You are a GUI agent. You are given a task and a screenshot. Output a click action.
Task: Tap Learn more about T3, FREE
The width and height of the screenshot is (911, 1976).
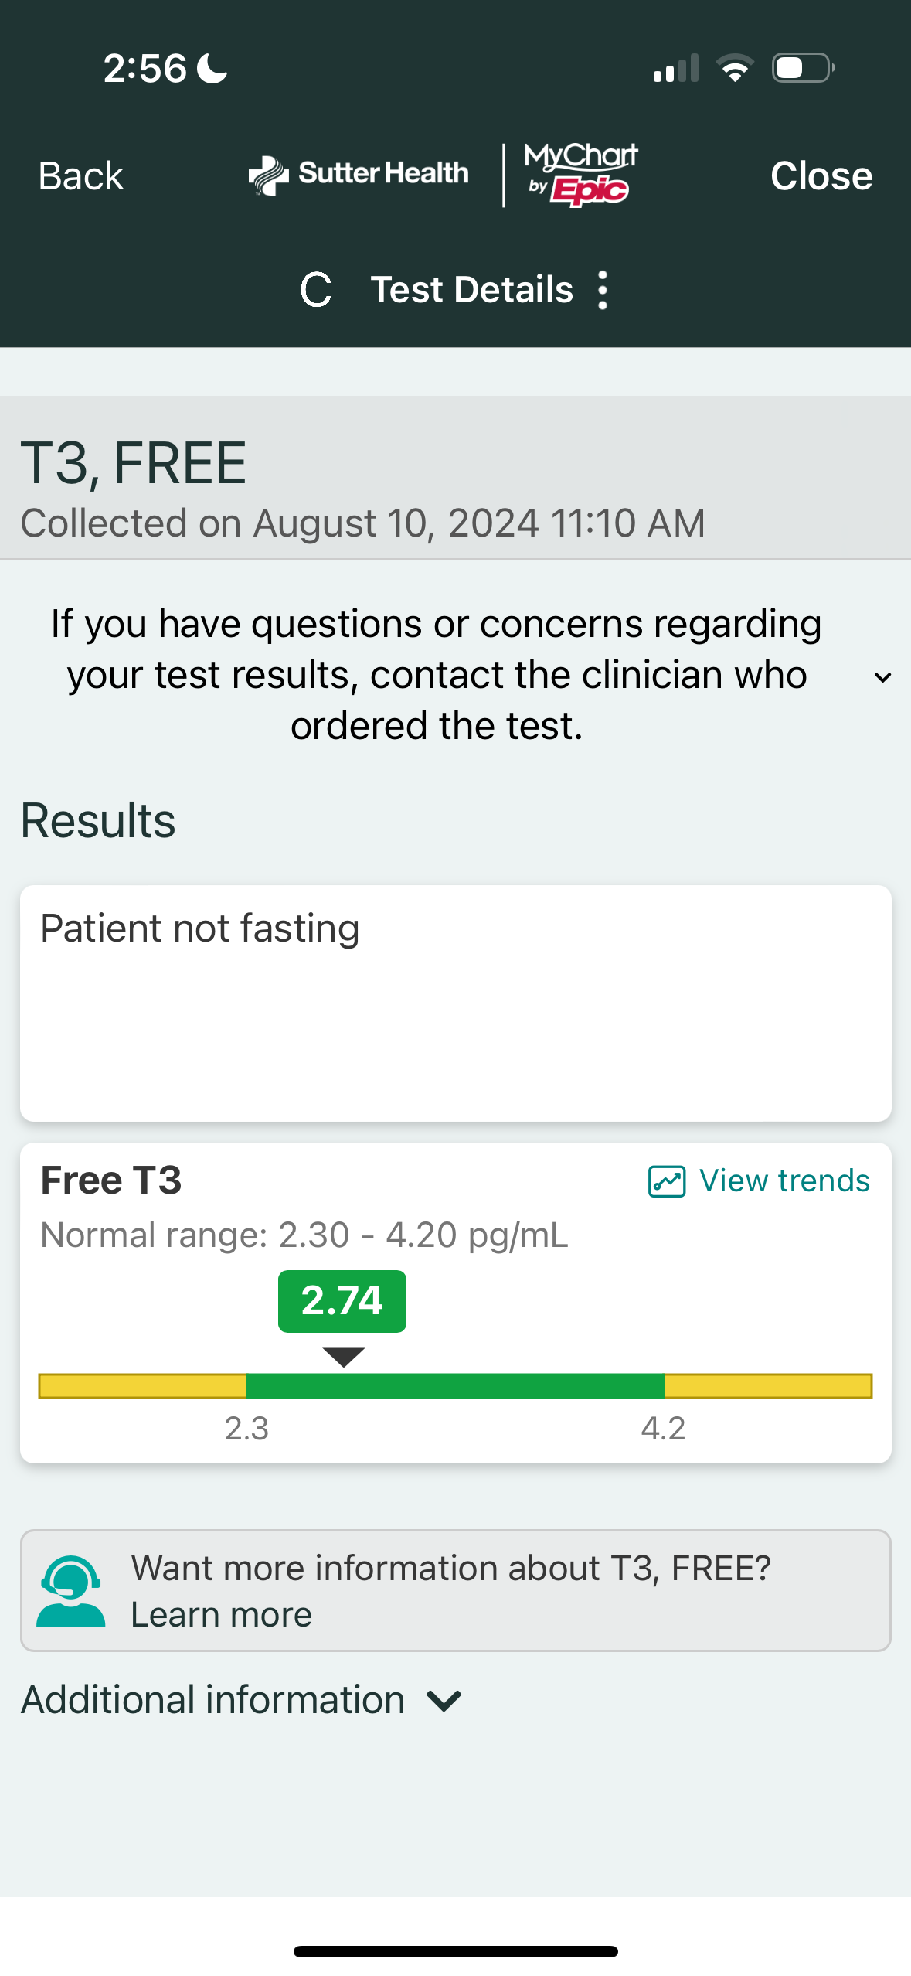tap(221, 1615)
